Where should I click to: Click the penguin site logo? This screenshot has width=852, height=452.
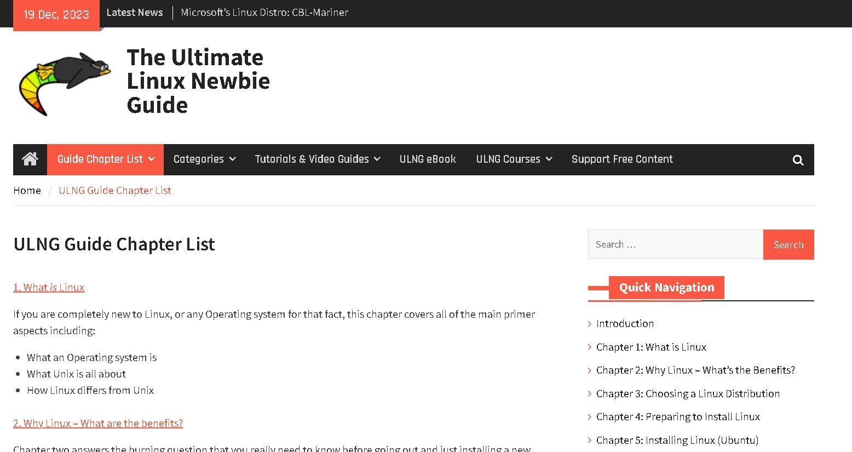[x=65, y=83]
